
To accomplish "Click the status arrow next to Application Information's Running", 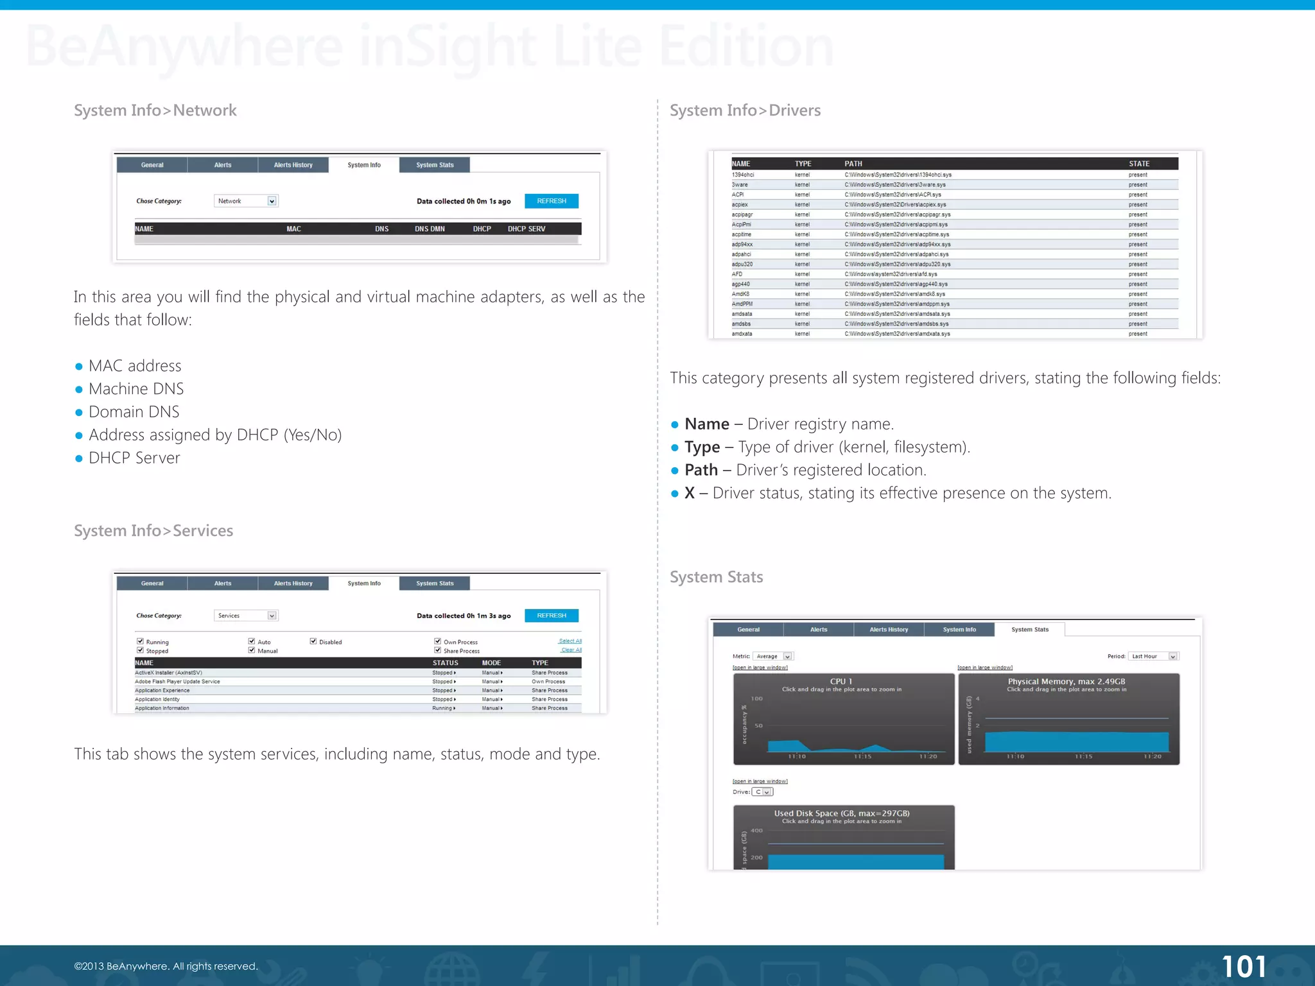I will click(455, 708).
